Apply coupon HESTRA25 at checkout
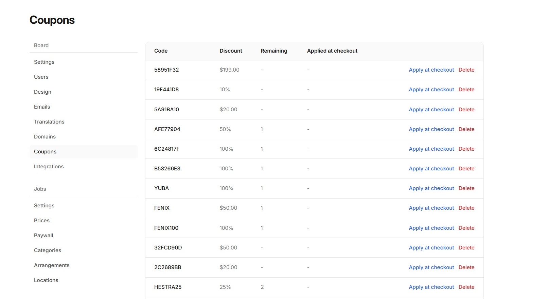Screen dimensions: 549x299 point(431,287)
